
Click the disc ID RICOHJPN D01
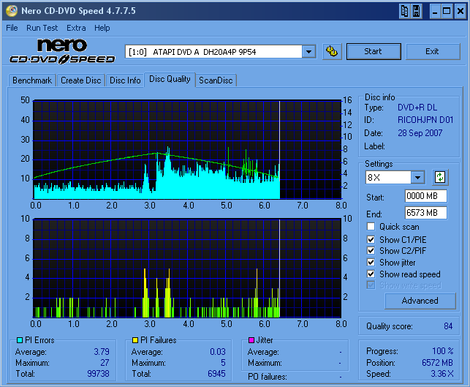(425, 120)
